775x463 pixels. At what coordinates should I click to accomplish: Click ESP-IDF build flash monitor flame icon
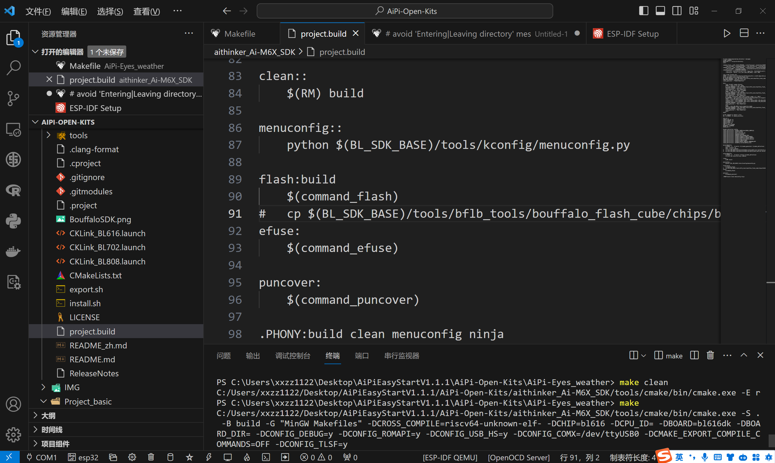click(x=247, y=457)
